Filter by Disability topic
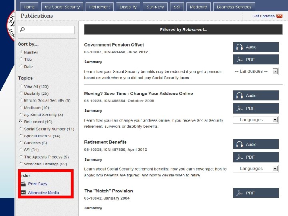 click(21, 93)
